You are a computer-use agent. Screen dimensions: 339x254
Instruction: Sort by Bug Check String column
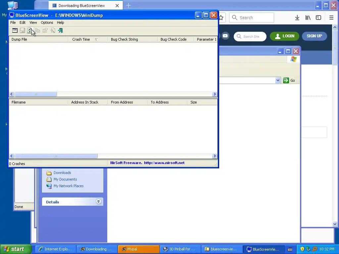point(132,39)
